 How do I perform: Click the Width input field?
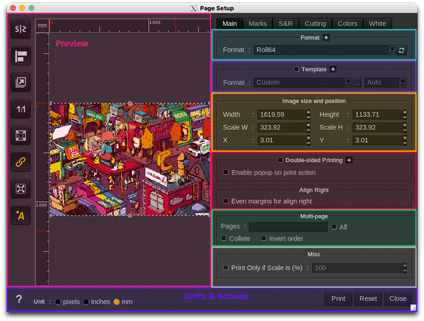pyautogui.click(x=282, y=114)
